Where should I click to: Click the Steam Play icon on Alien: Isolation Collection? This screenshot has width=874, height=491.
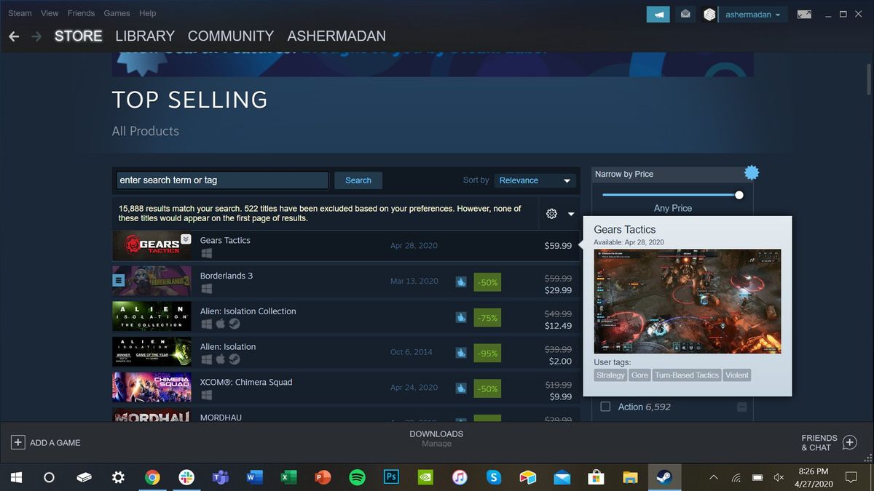234,324
